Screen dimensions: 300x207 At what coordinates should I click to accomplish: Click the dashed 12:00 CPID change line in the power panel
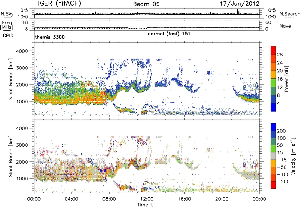click(147, 79)
